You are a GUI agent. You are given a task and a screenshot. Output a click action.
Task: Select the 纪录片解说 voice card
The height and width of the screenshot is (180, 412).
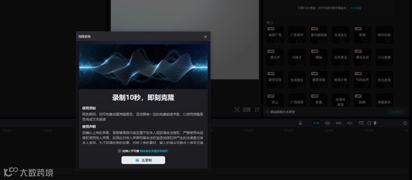[341, 100]
